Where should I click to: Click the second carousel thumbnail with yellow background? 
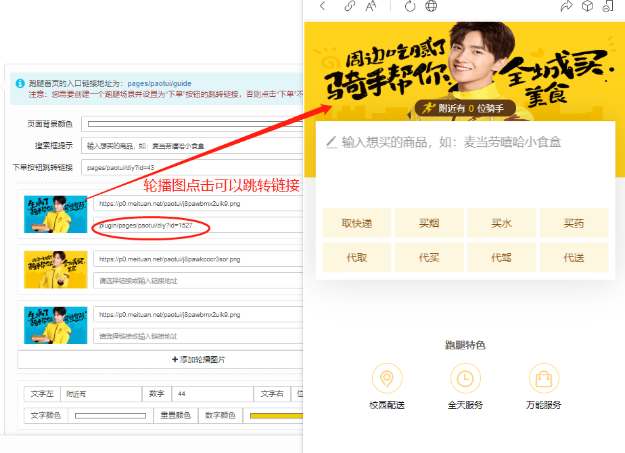click(55, 269)
